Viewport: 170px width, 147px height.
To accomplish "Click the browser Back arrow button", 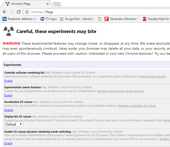I will coord(5,12).
